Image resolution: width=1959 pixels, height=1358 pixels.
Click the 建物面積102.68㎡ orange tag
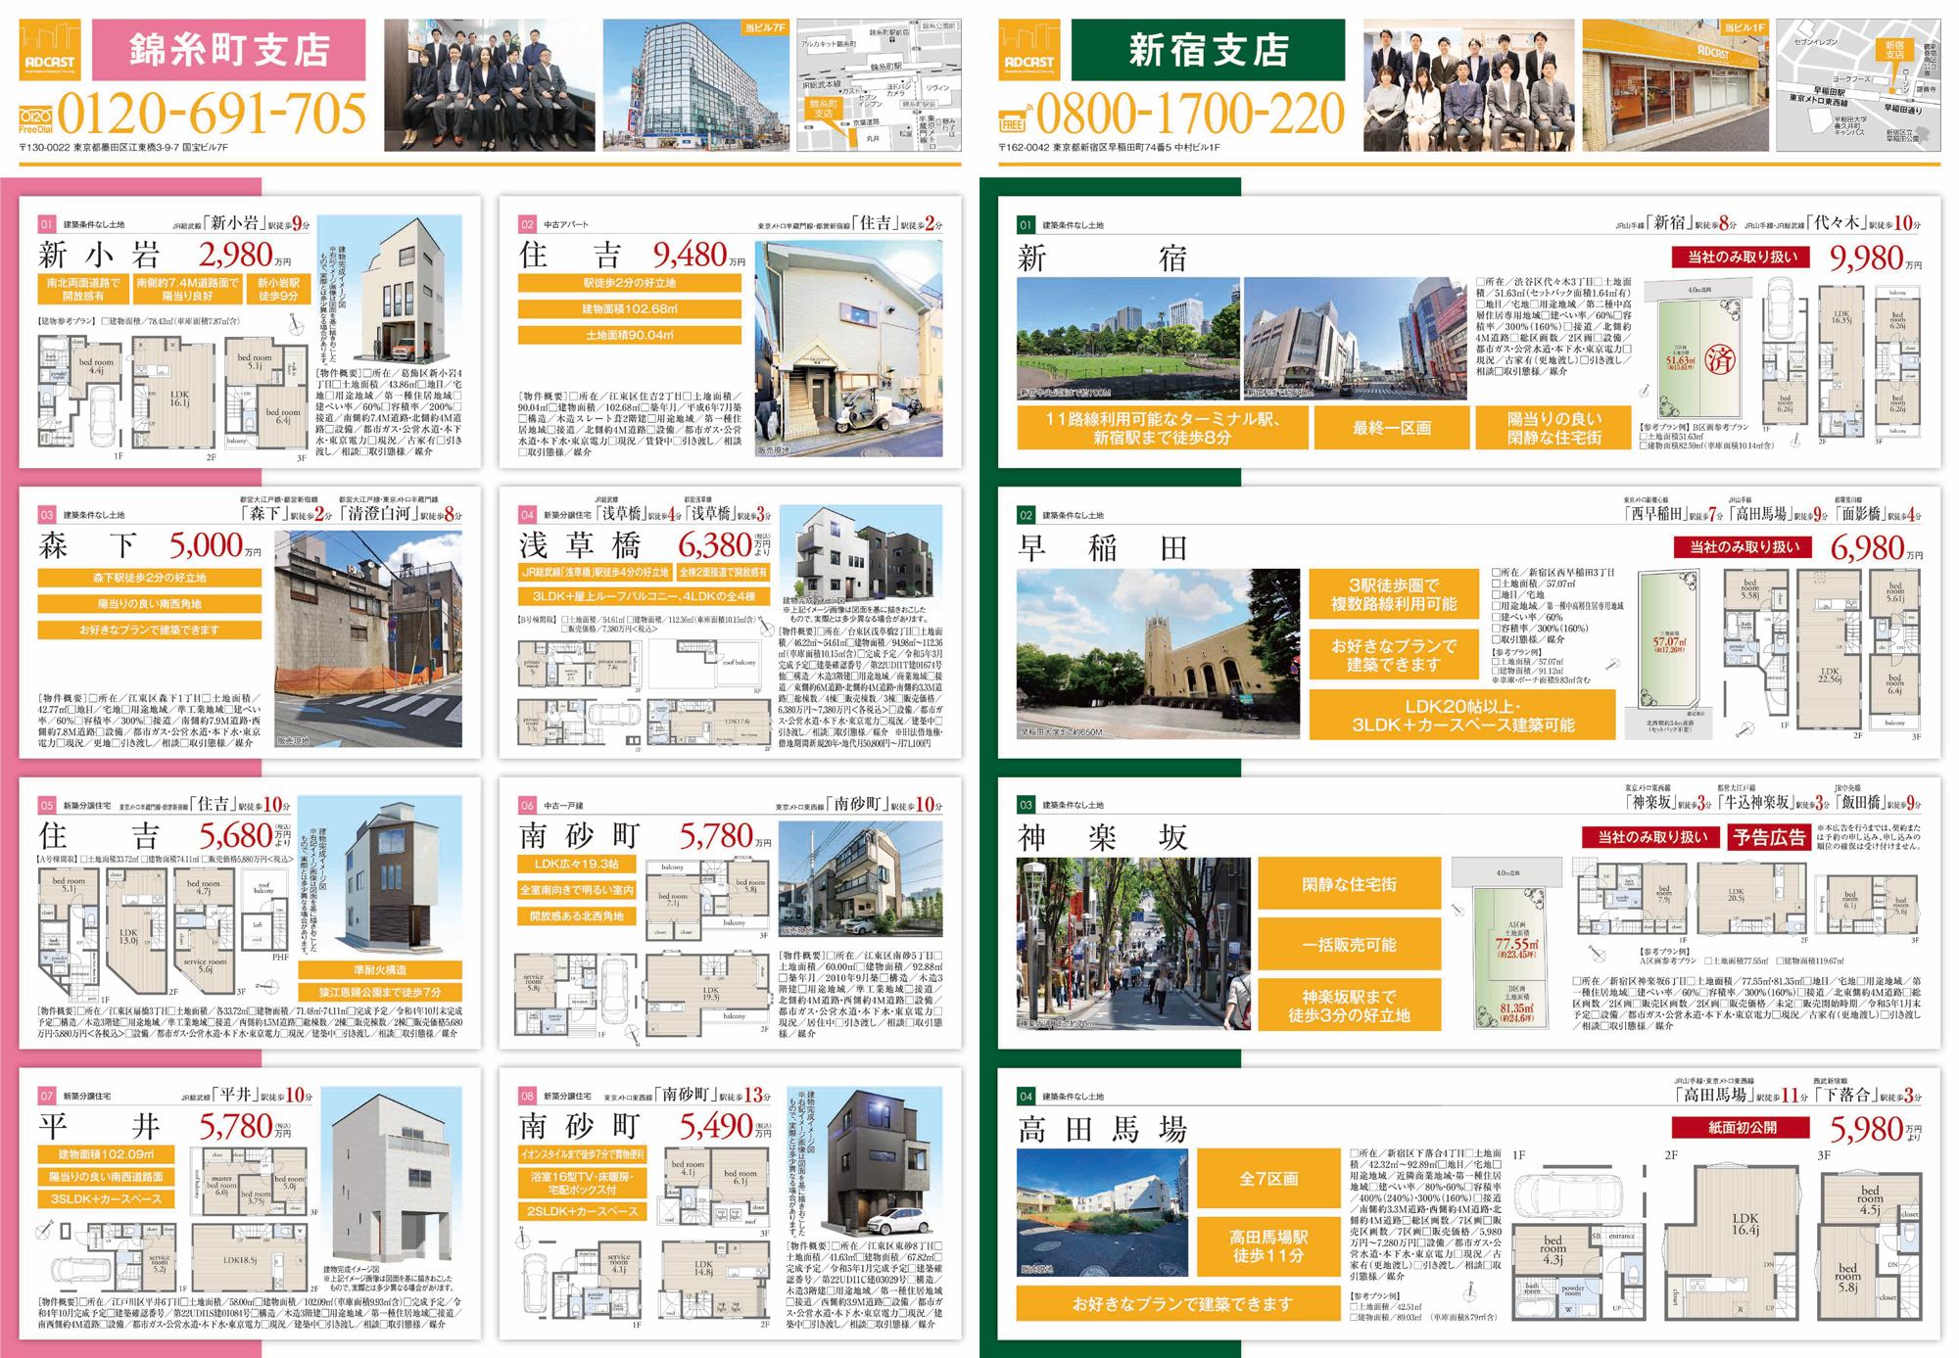pos(629,309)
